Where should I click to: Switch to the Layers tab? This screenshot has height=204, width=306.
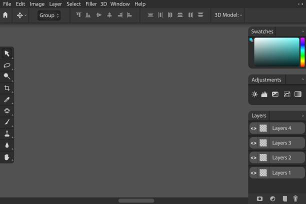click(259, 115)
